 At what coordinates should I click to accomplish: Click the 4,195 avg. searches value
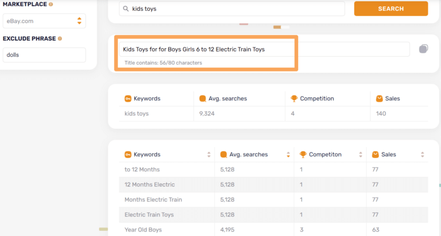[x=227, y=230]
